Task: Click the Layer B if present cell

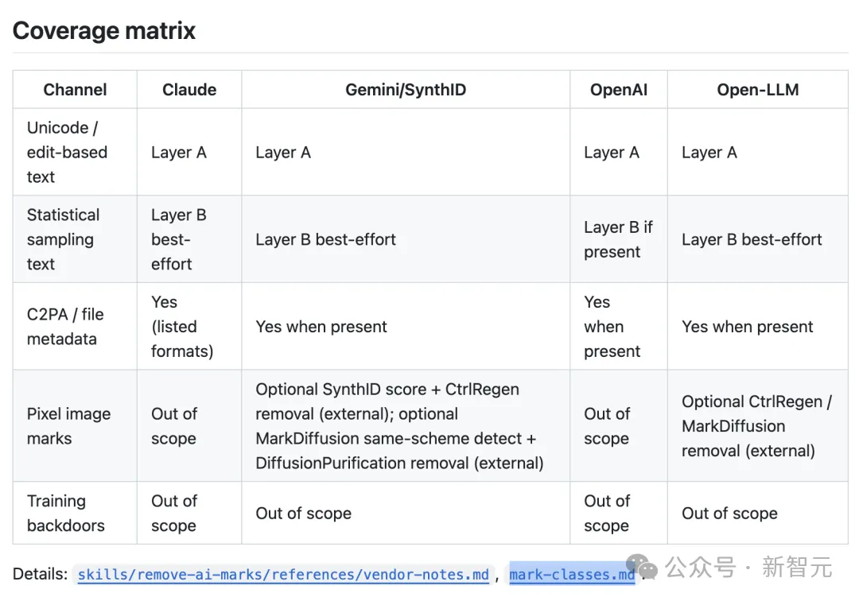Action: [x=618, y=239]
